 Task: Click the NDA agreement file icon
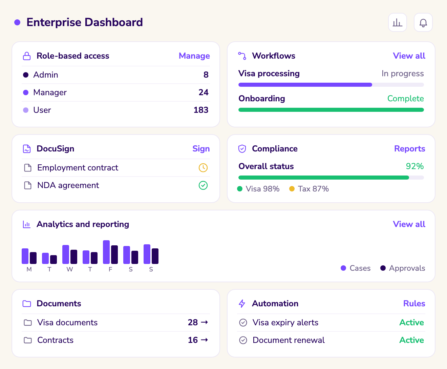28,185
